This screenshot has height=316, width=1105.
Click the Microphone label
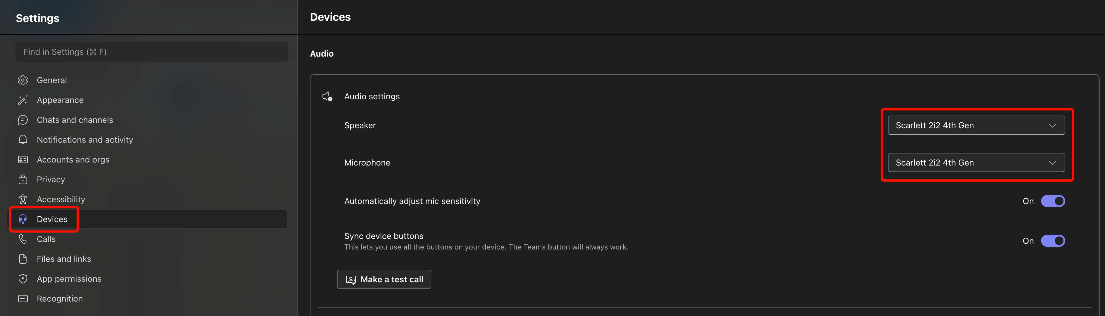(367, 163)
